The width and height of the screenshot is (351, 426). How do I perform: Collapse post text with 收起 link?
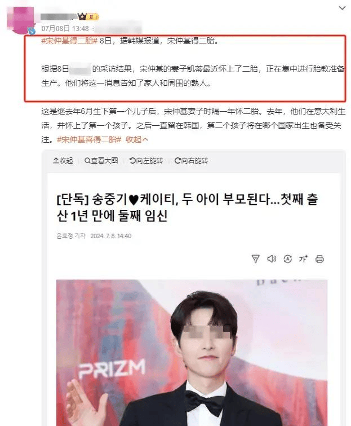(137, 139)
